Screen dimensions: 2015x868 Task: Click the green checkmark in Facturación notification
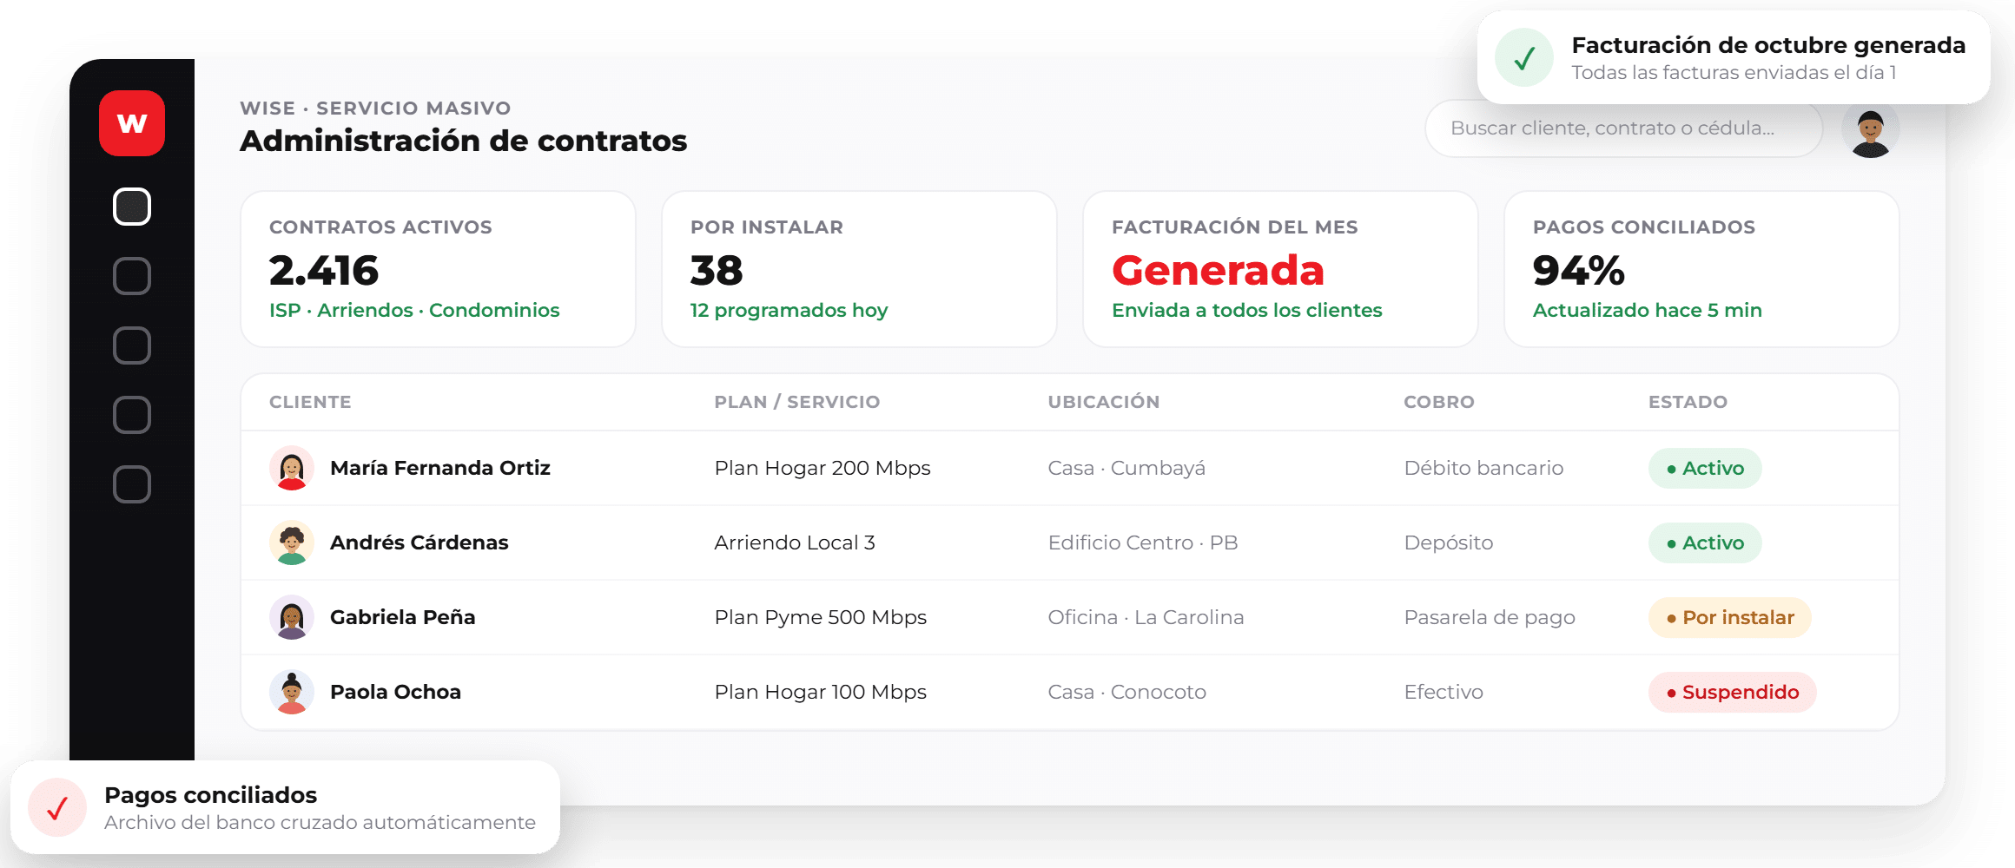click(1524, 57)
